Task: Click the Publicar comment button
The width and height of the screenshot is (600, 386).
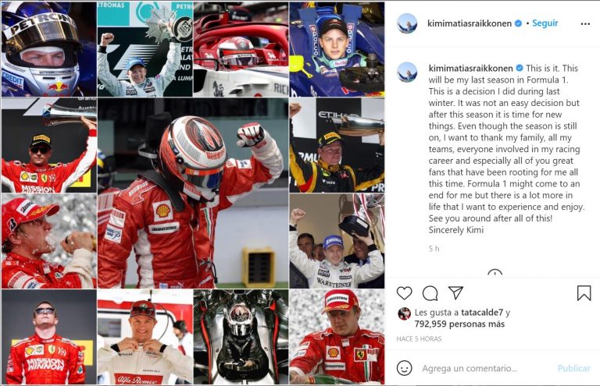Action: [x=573, y=368]
